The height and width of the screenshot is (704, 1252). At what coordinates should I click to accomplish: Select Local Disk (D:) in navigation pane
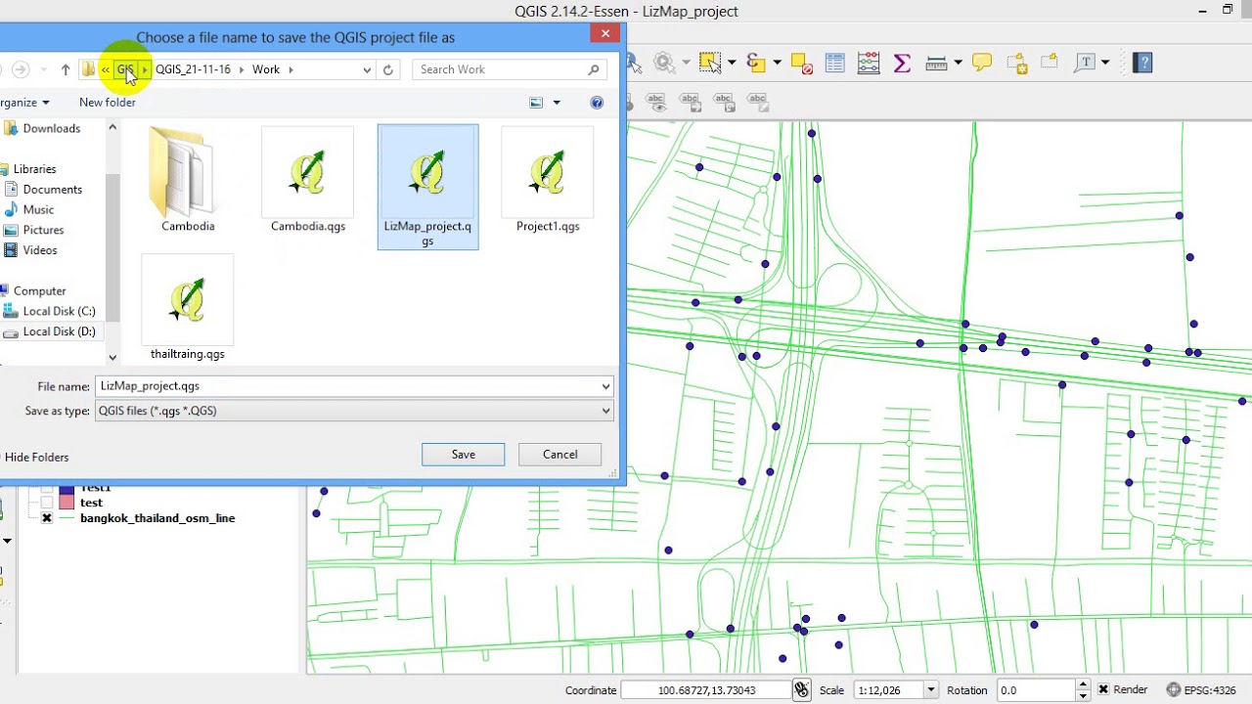coord(59,331)
